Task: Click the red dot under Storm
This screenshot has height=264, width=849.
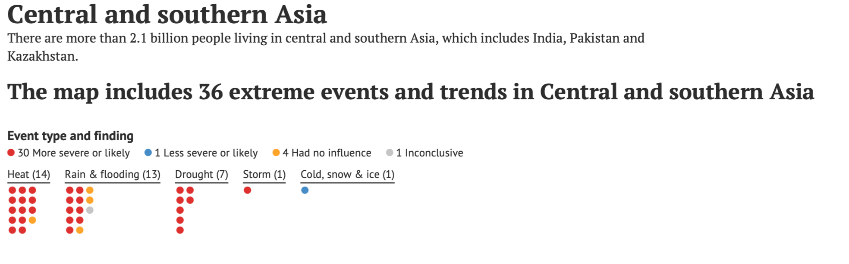Action: 247,190
